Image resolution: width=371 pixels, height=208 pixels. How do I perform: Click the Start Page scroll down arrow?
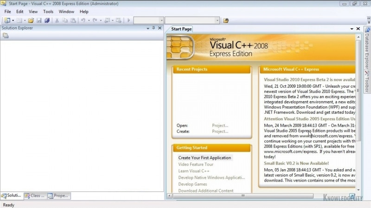pos(358,190)
